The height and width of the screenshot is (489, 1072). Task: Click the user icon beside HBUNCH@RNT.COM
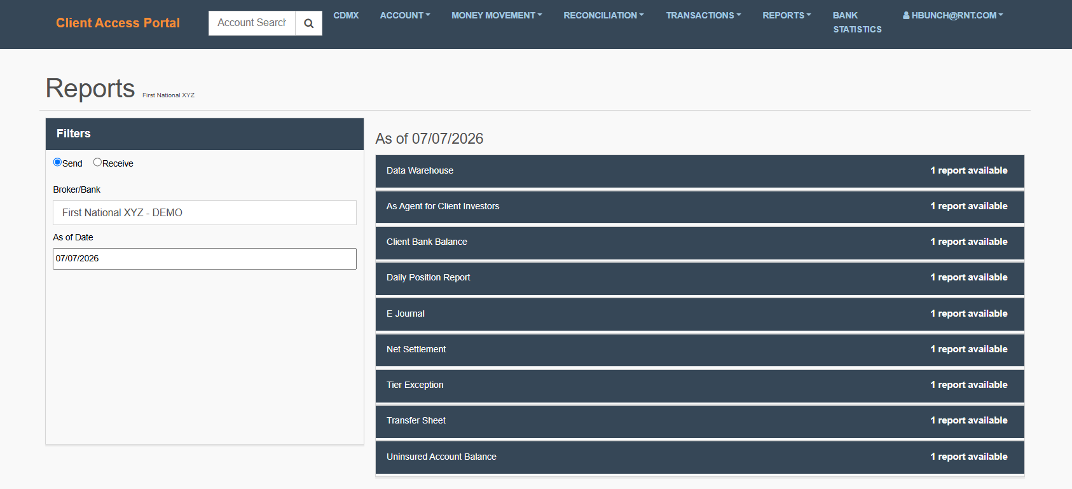906,15
